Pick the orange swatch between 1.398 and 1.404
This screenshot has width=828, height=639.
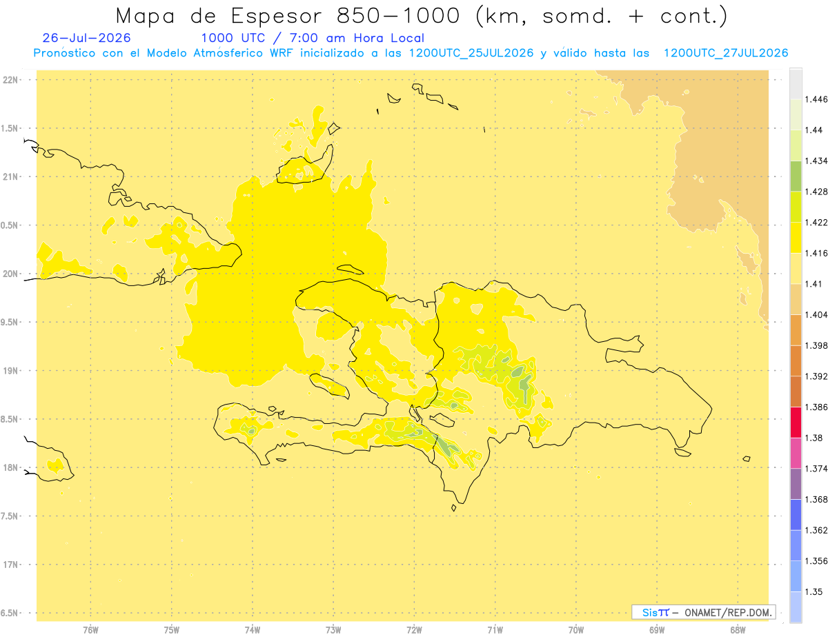796,330
